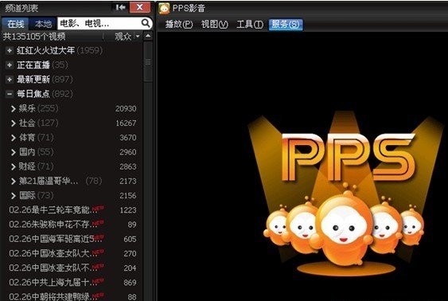Click the channel list scrollbar thumb

[x=148, y=62]
